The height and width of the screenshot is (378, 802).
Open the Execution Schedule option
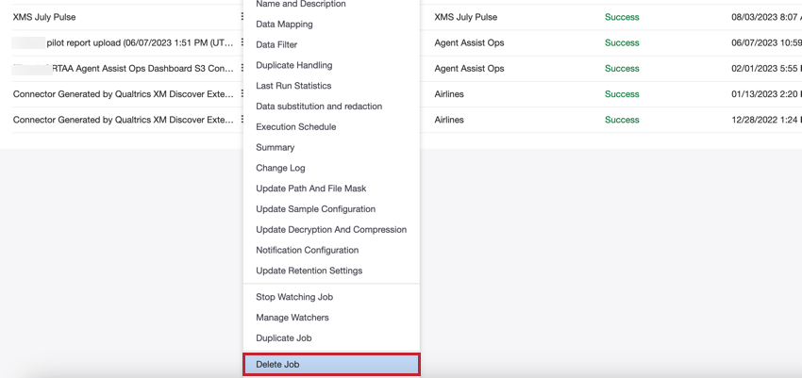(295, 127)
